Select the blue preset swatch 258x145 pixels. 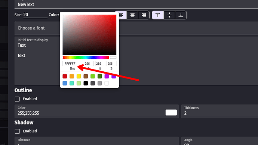point(65,83)
